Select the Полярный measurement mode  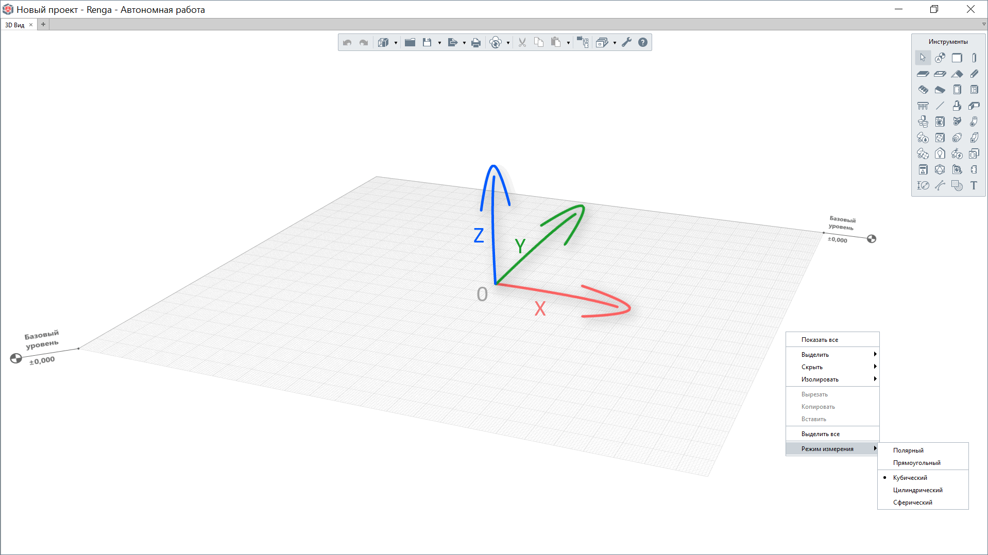tap(923, 450)
